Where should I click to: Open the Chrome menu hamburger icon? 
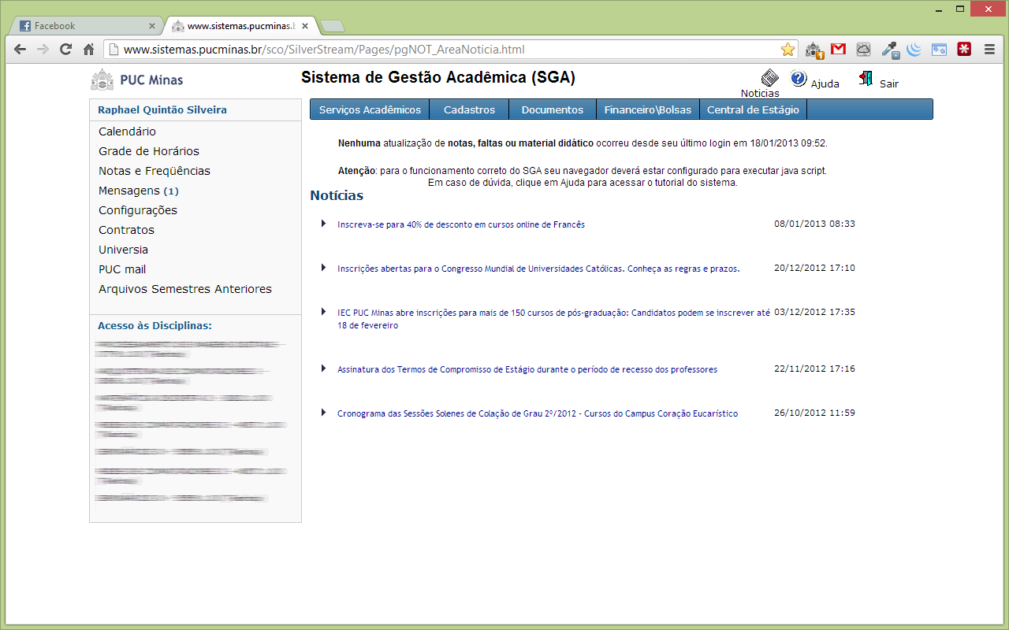989,49
